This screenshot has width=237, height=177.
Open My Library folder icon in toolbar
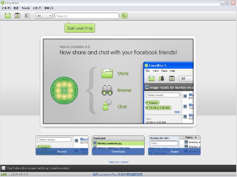click(8, 15)
